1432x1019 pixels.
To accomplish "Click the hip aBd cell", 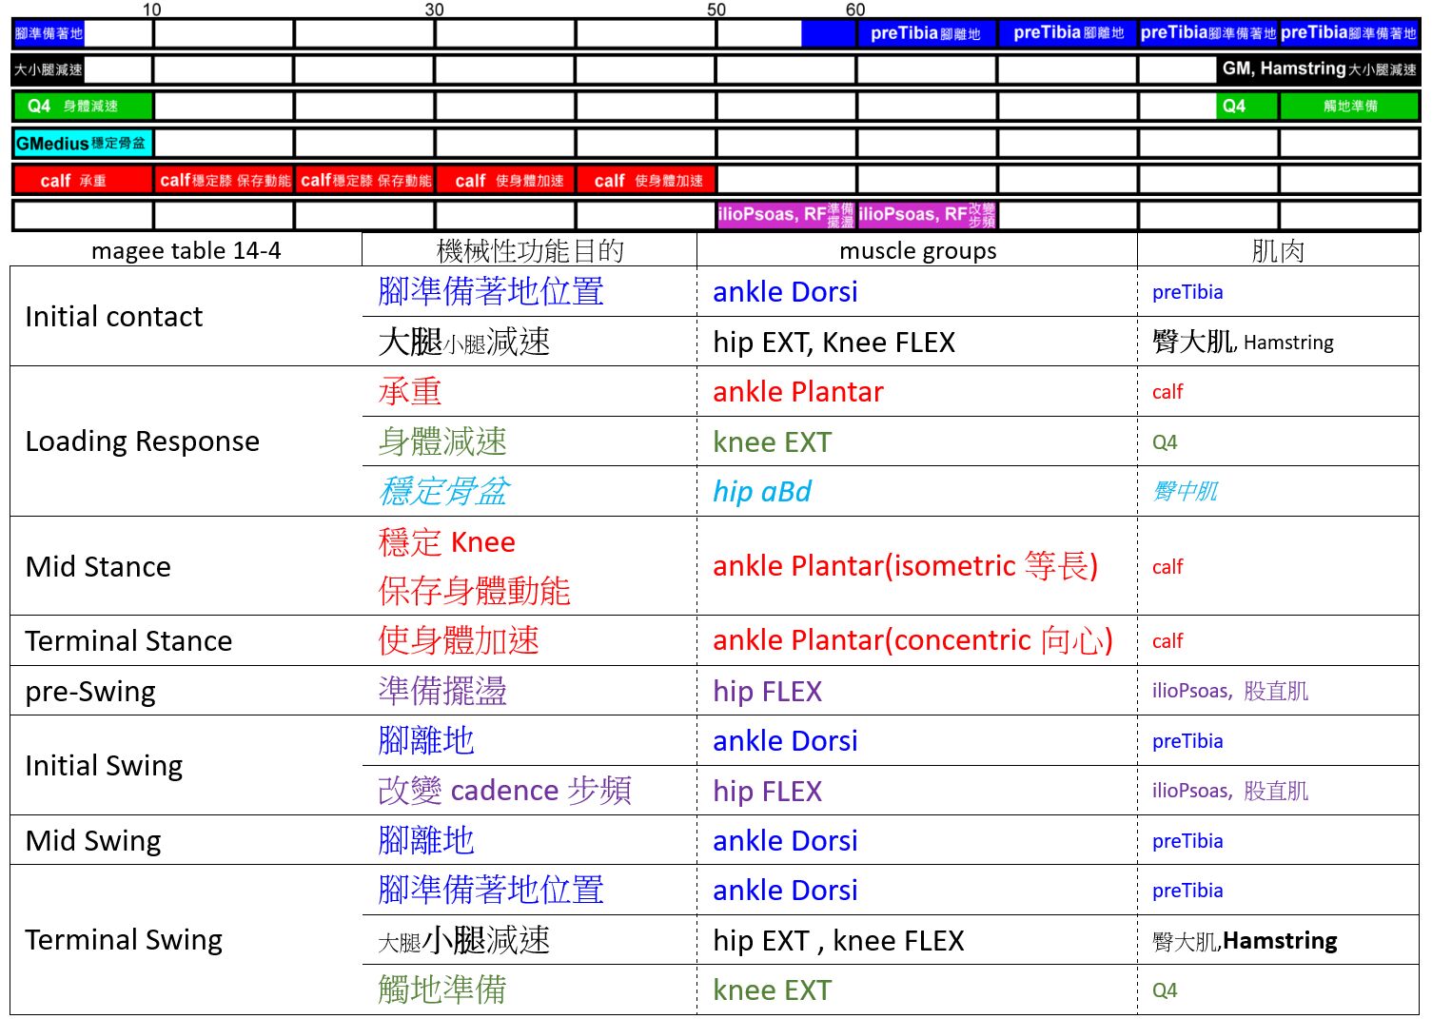I will [762, 492].
